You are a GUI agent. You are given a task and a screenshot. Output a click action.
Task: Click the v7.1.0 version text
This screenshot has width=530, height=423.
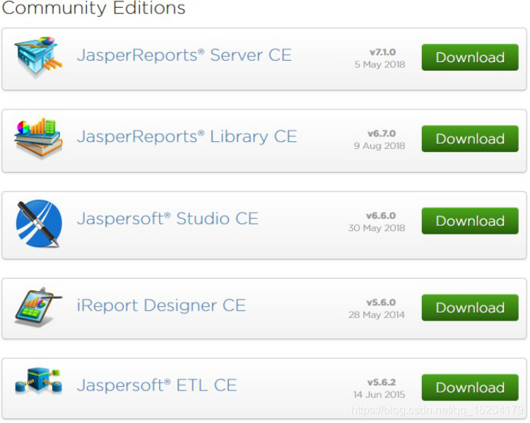click(382, 52)
